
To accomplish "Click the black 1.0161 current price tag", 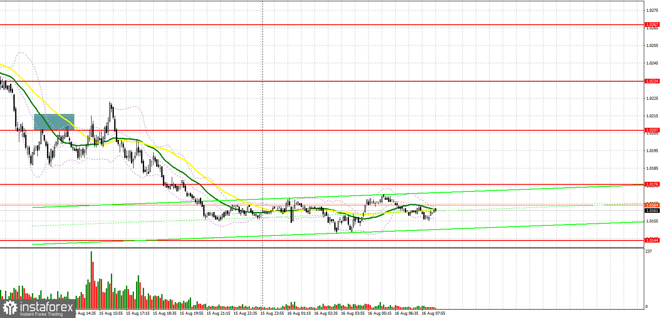I will 652,211.
